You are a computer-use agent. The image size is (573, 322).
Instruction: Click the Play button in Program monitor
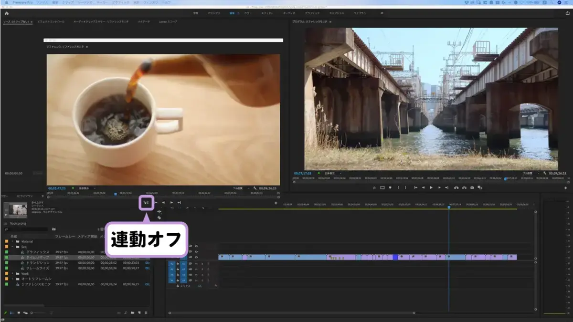[x=431, y=187]
